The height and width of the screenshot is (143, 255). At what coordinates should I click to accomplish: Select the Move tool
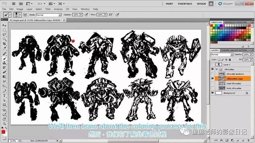coord(4,25)
